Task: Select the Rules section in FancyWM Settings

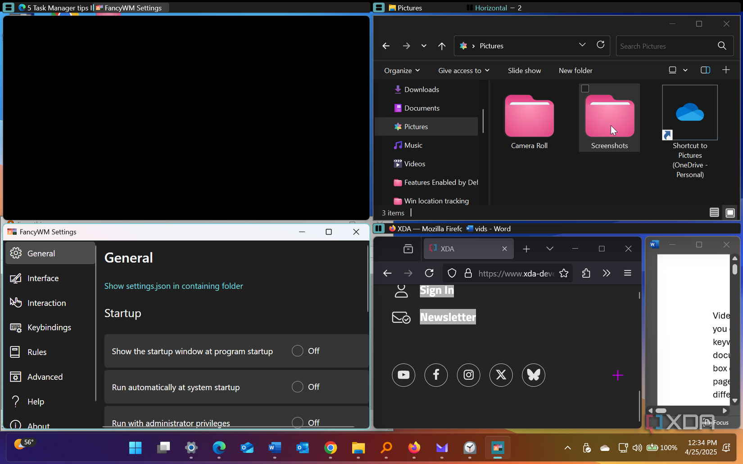Action: tap(37, 352)
